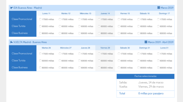Check VUELTA Clase Turista for Miércoles 27

coord(60,61)
